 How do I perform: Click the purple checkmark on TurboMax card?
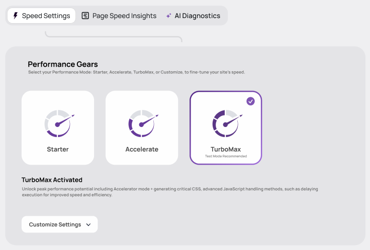tap(250, 101)
